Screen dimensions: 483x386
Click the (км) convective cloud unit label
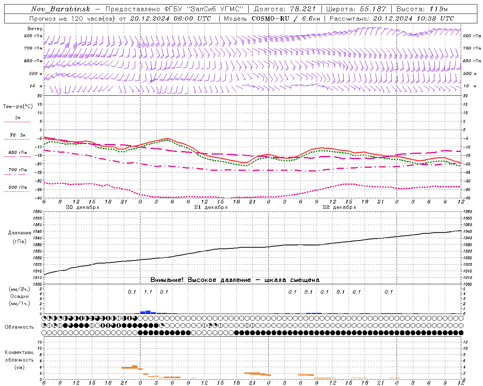click(x=19, y=367)
